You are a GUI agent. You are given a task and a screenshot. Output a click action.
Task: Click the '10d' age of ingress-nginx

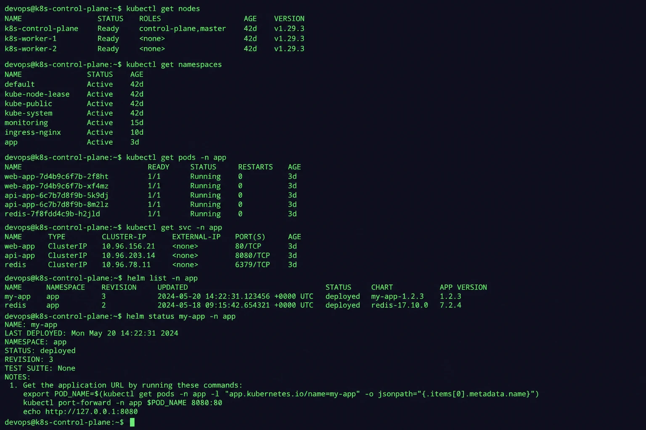[x=137, y=132]
